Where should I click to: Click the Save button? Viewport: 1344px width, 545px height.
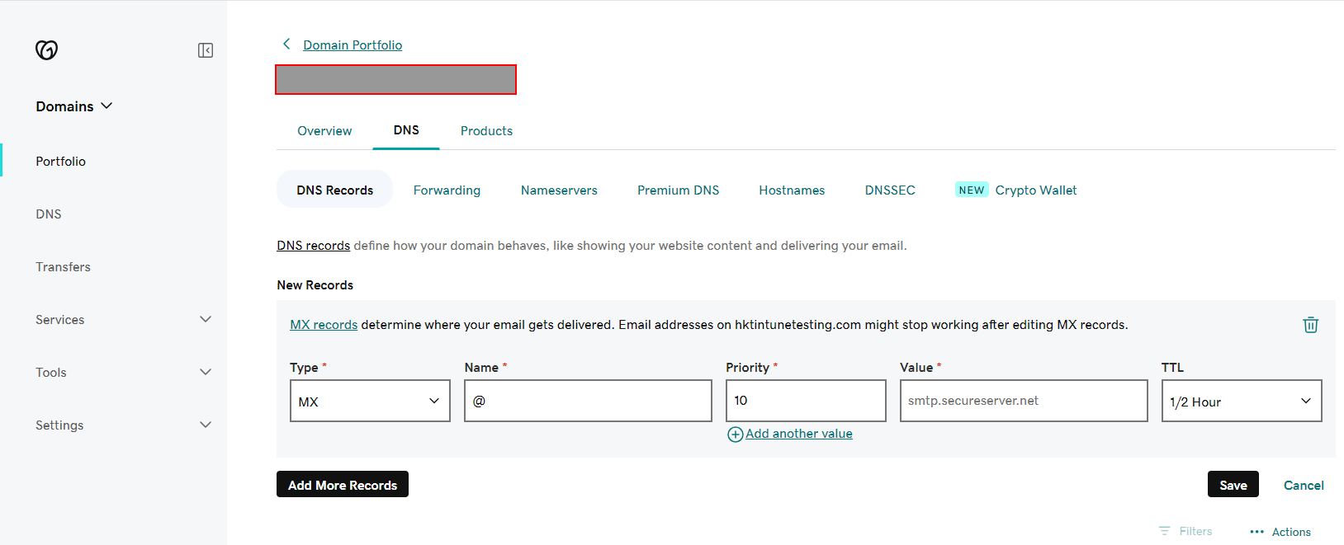[1233, 484]
